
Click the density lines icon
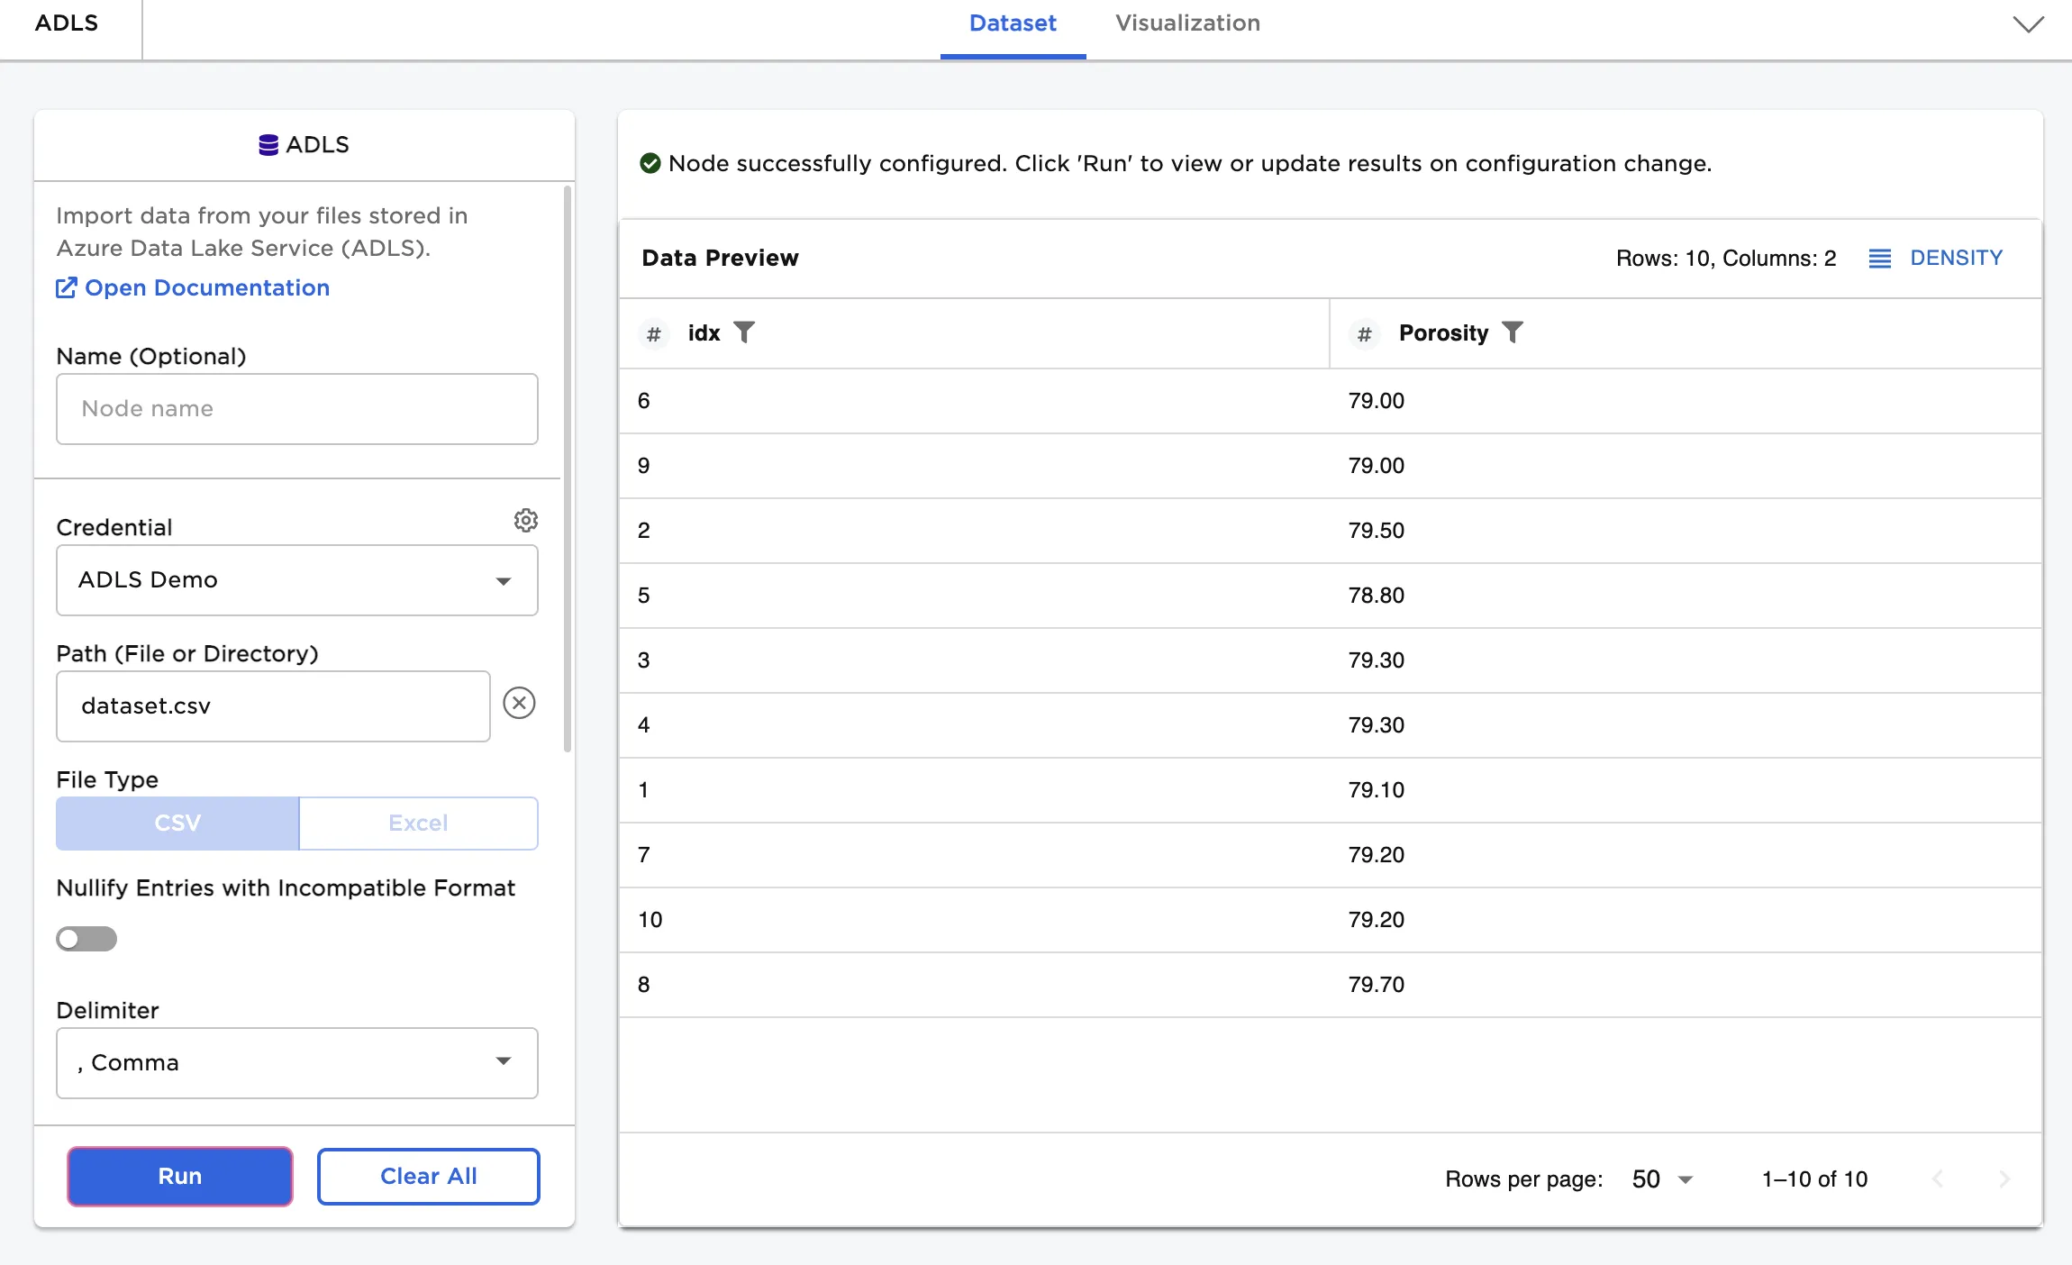pyautogui.click(x=1879, y=259)
